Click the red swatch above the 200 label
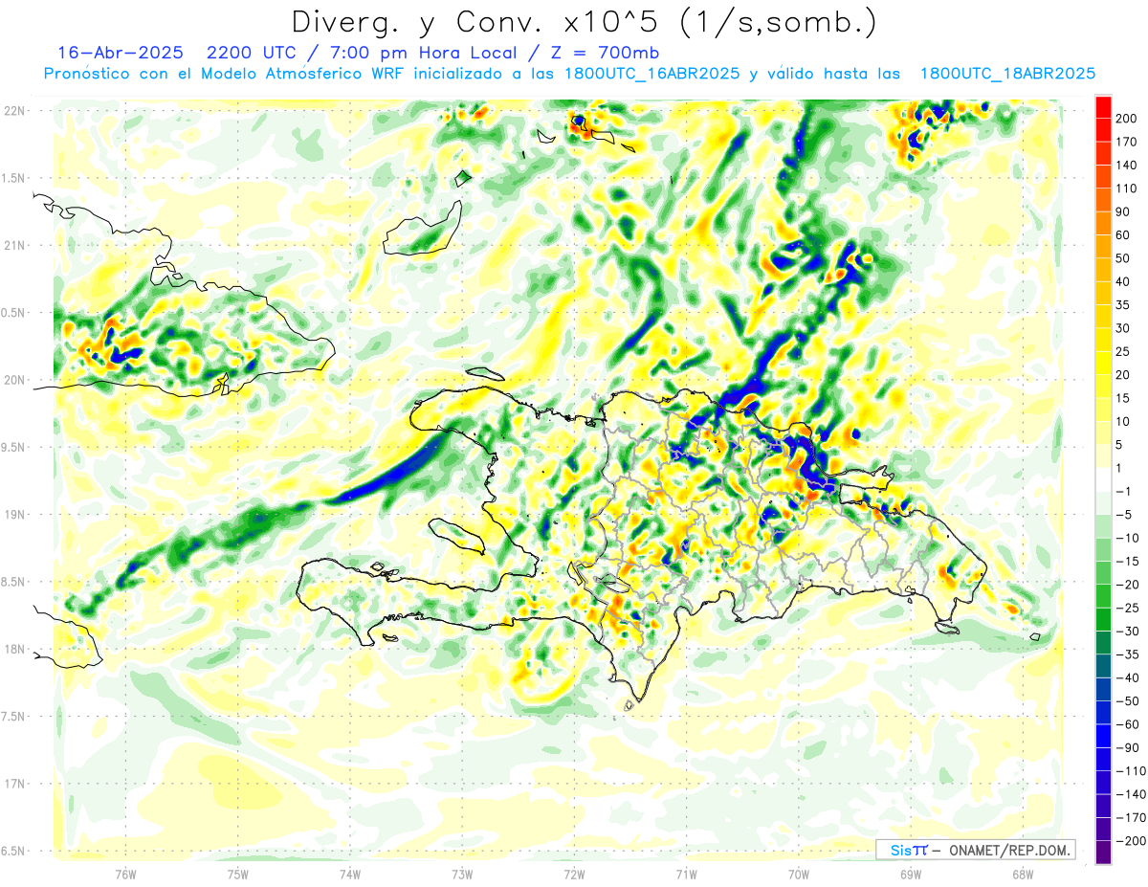The width and height of the screenshot is (1148, 887). [1104, 107]
